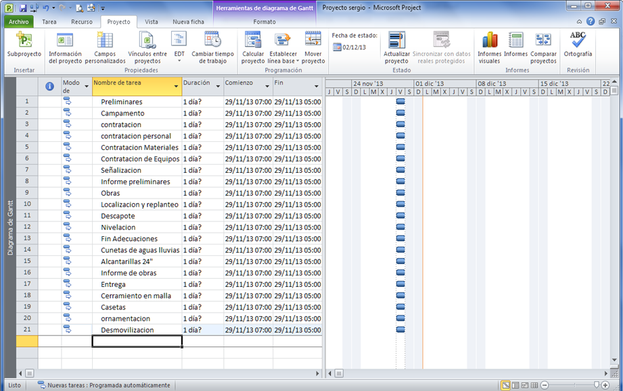Restore the project window icon in ribbon

[602, 22]
